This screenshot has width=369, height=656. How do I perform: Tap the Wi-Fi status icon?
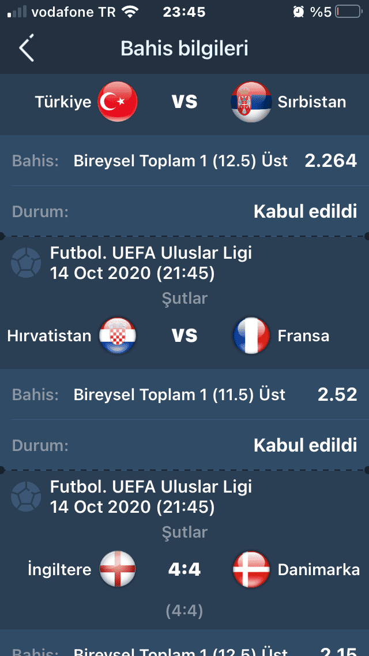131,12
